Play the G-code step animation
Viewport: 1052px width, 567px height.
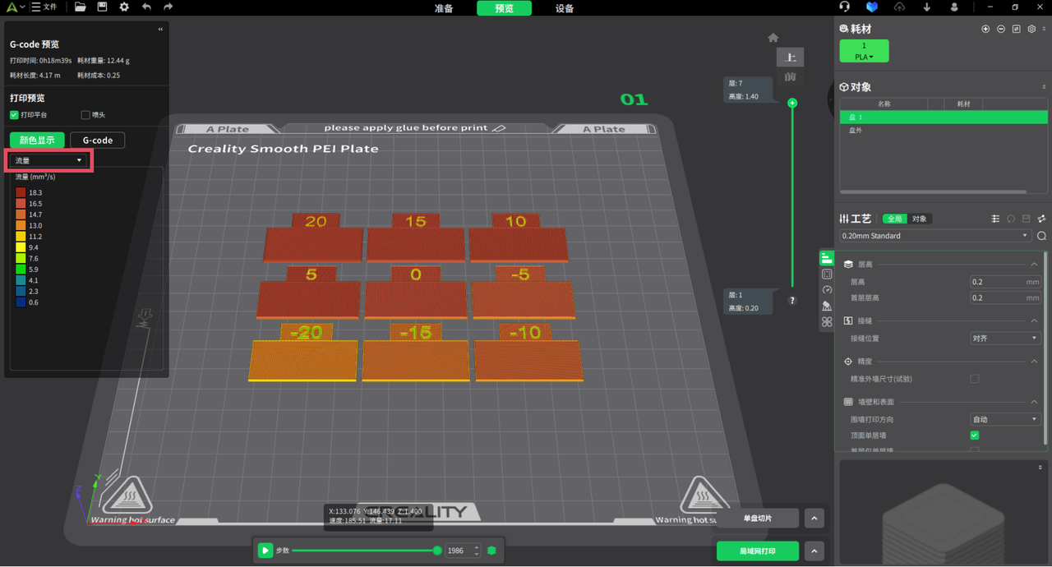click(265, 551)
